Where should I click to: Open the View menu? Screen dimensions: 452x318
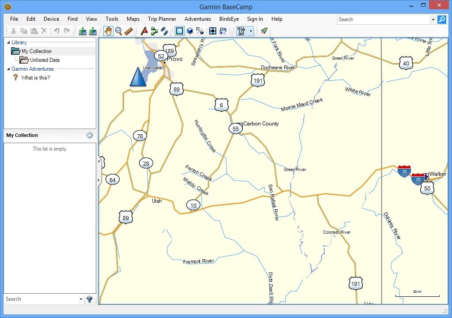coord(91,19)
